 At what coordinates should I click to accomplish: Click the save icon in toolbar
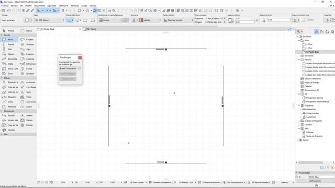point(3,10)
